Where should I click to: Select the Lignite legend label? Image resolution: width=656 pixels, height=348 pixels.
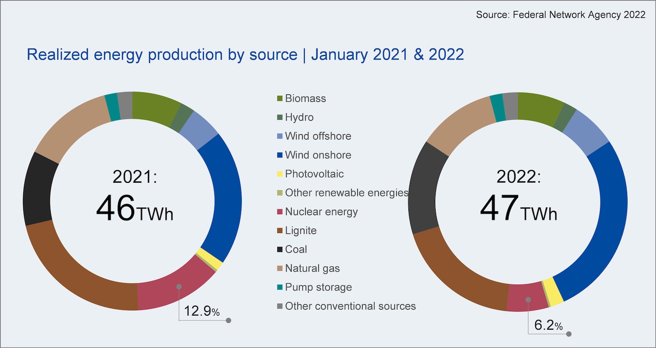pyautogui.click(x=300, y=230)
